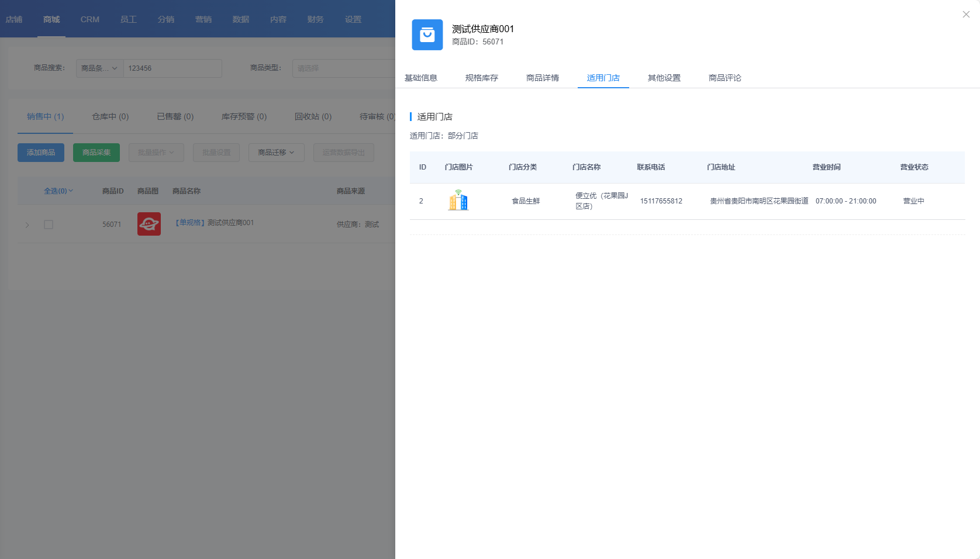The width and height of the screenshot is (980, 559).
Task: Click the green 商品采集 button
Action: (96, 153)
